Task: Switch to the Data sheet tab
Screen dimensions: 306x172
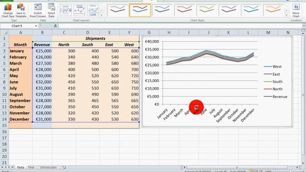Action: tap(21, 167)
